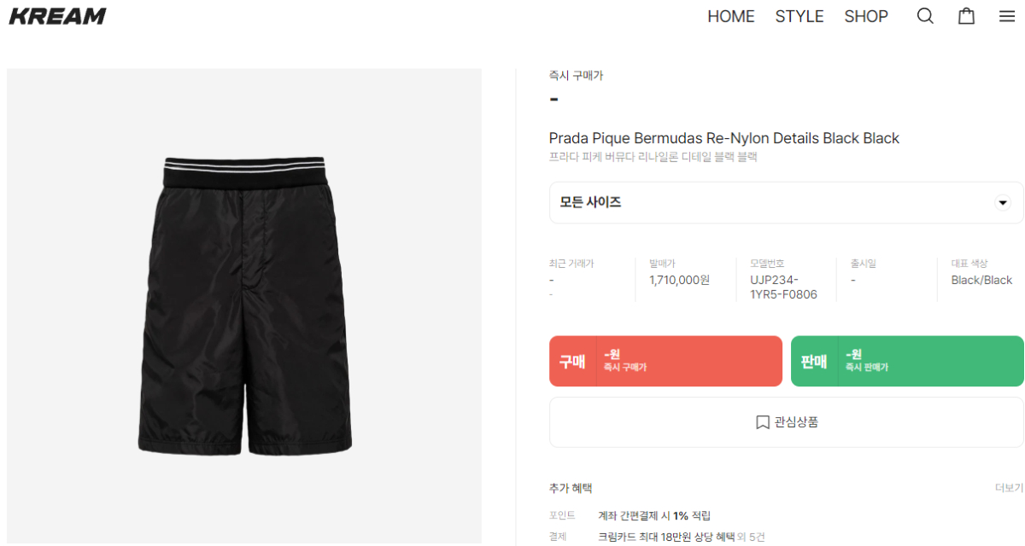This screenshot has height=546, width=1025.
Task: Click the KREAM logo
Action: tap(57, 16)
